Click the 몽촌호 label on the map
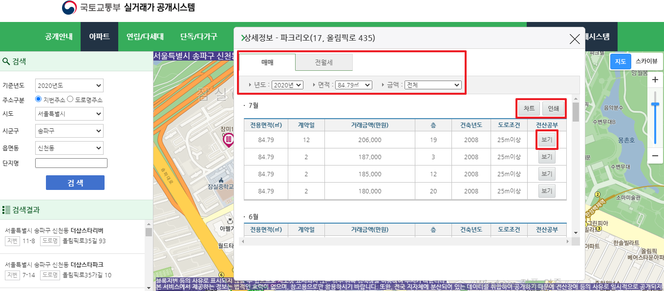Viewport: 664px width, 291px height. pyautogui.click(x=626, y=140)
